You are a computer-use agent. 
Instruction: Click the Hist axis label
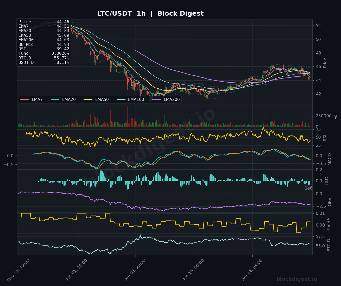[326, 181]
